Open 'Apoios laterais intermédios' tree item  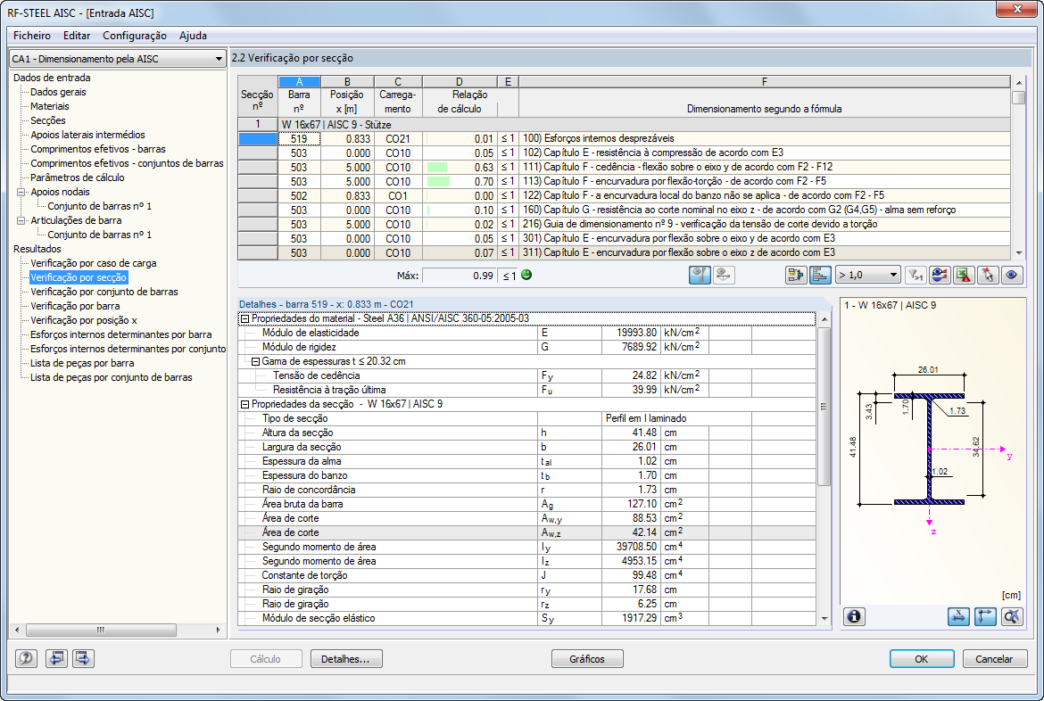pos(87,135)
